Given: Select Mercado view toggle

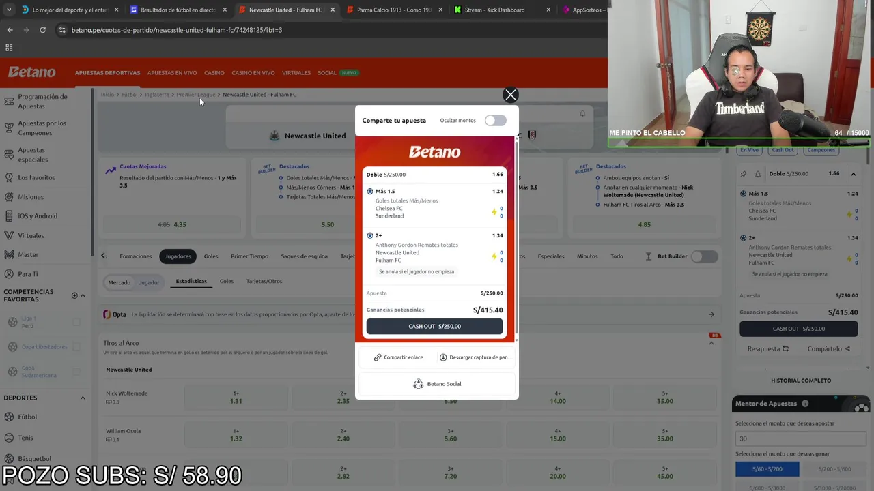Looking at the screenshot, I should coord(119,282).
